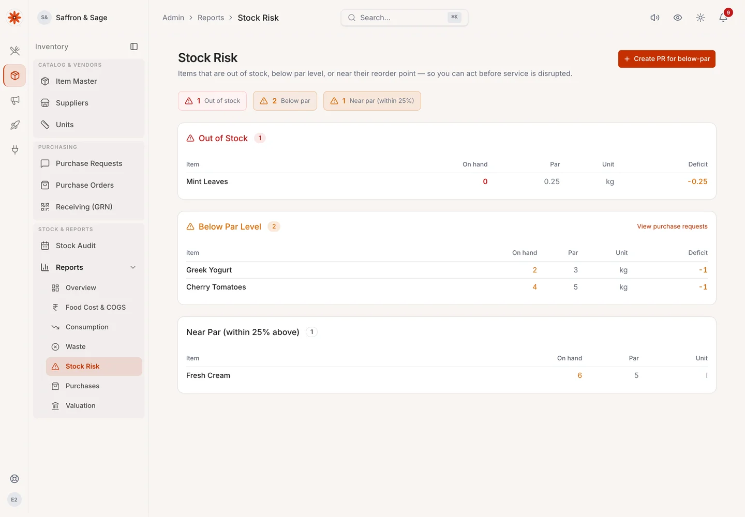Open the help lifebuoy icon

[14, 479]
